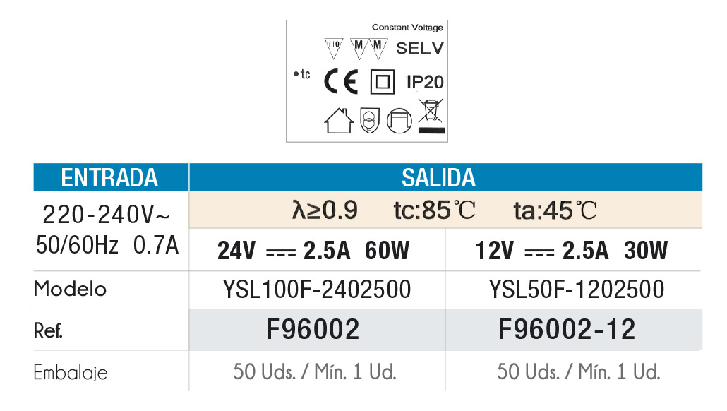Click the triangle marked 110
Screen dimensions: 727x411
tap(334, 48)
